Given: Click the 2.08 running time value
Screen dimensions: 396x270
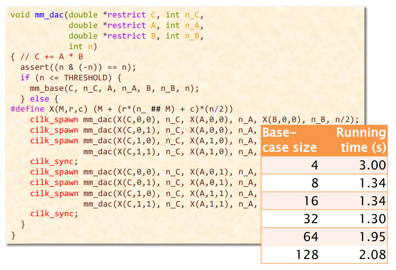Looking at the screenshot, I should [x=372, y=255].
